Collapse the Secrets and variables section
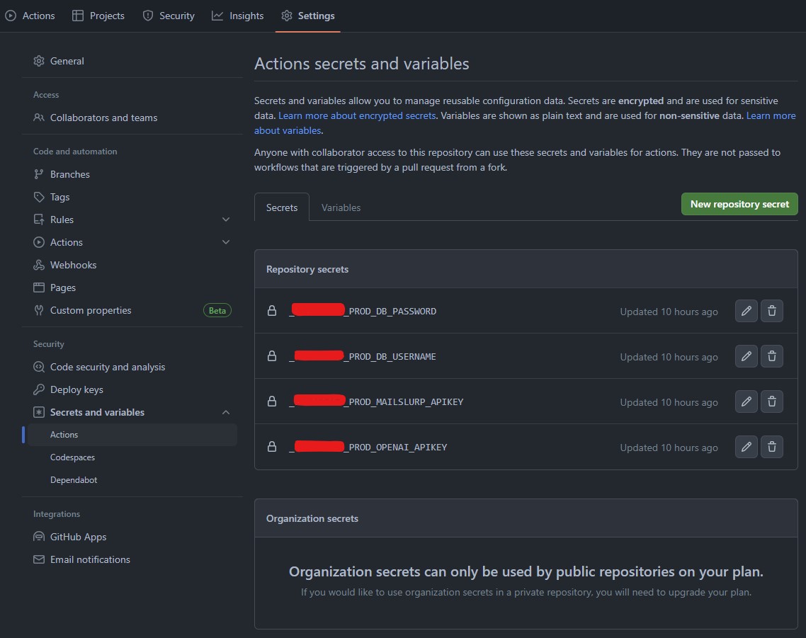The height and width of the screenshot is (638, 806). click(x=226, y=411)
